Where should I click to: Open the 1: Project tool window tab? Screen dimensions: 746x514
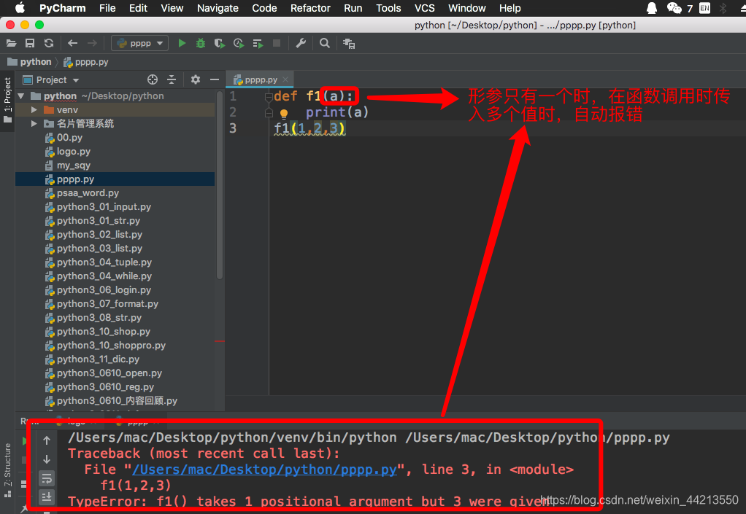[x=7, y=99]
